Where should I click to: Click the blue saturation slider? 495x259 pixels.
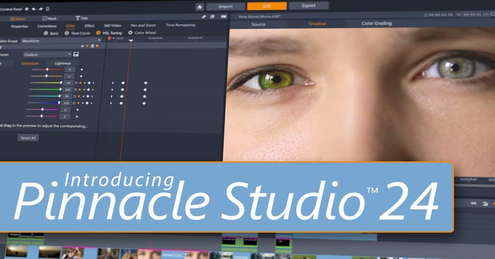click(44, 103)
